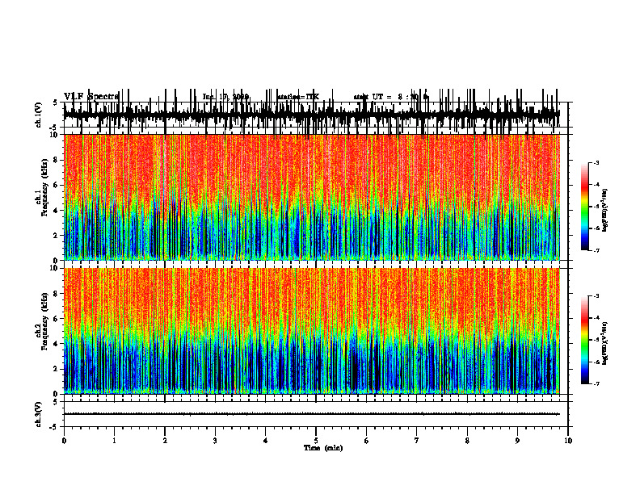Select the ch.3 flat waveform trace
640x494 pixels.
point(312,414)
